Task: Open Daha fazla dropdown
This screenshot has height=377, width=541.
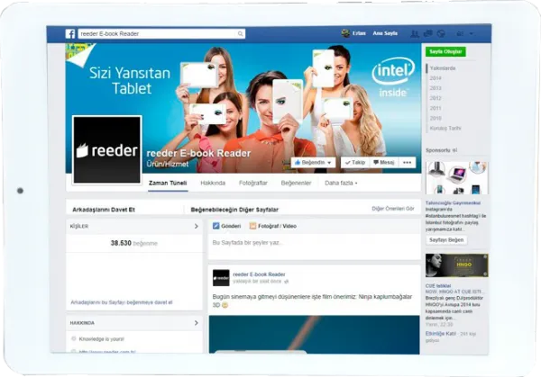Action: [341, 183]
